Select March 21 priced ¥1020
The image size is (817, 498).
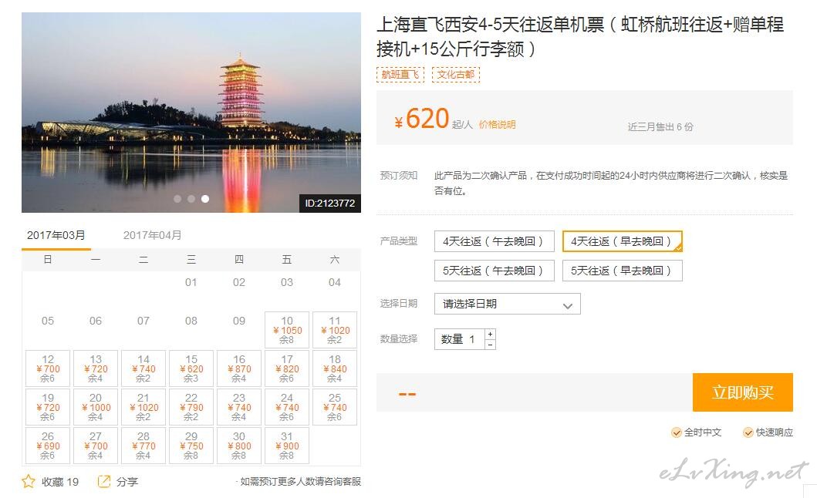pos(143,407)
